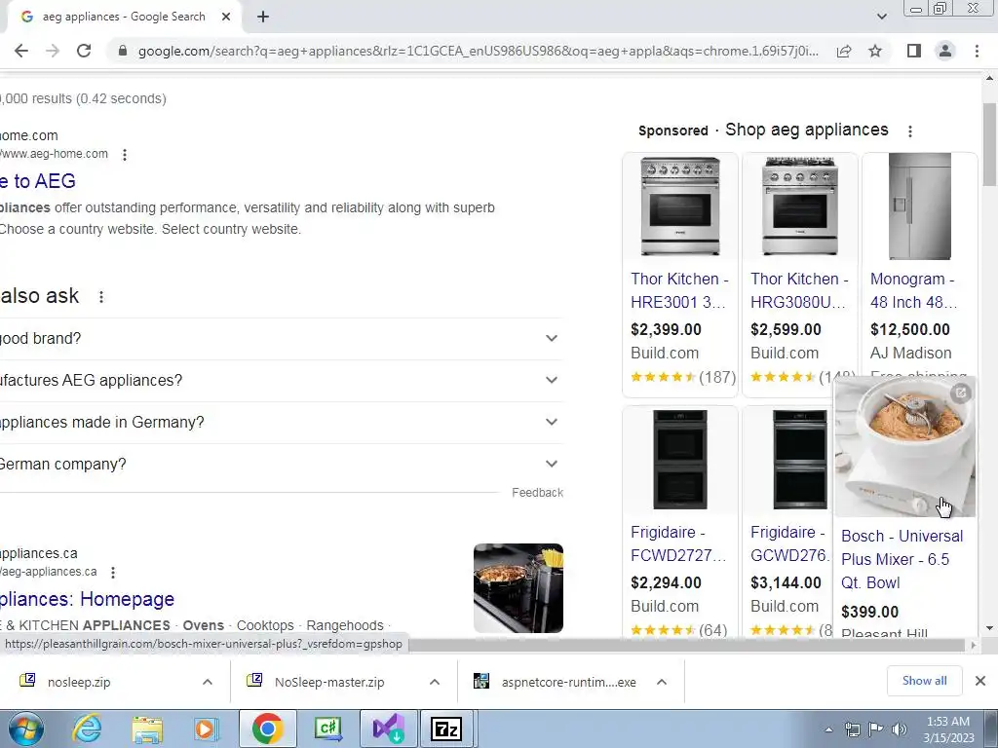Click Monogram refrigerator product image
Image resolution: width=998 pixels, height=748 pixels.
click(920, 206)
